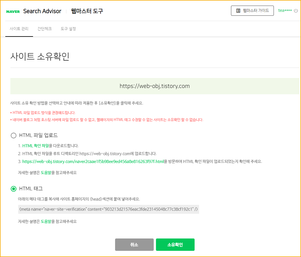Open the naver2caae1f5b98ee9ed456a8e816263f97f.html link
This screenshot has height=257, width=301.
[x=93, y=161]
